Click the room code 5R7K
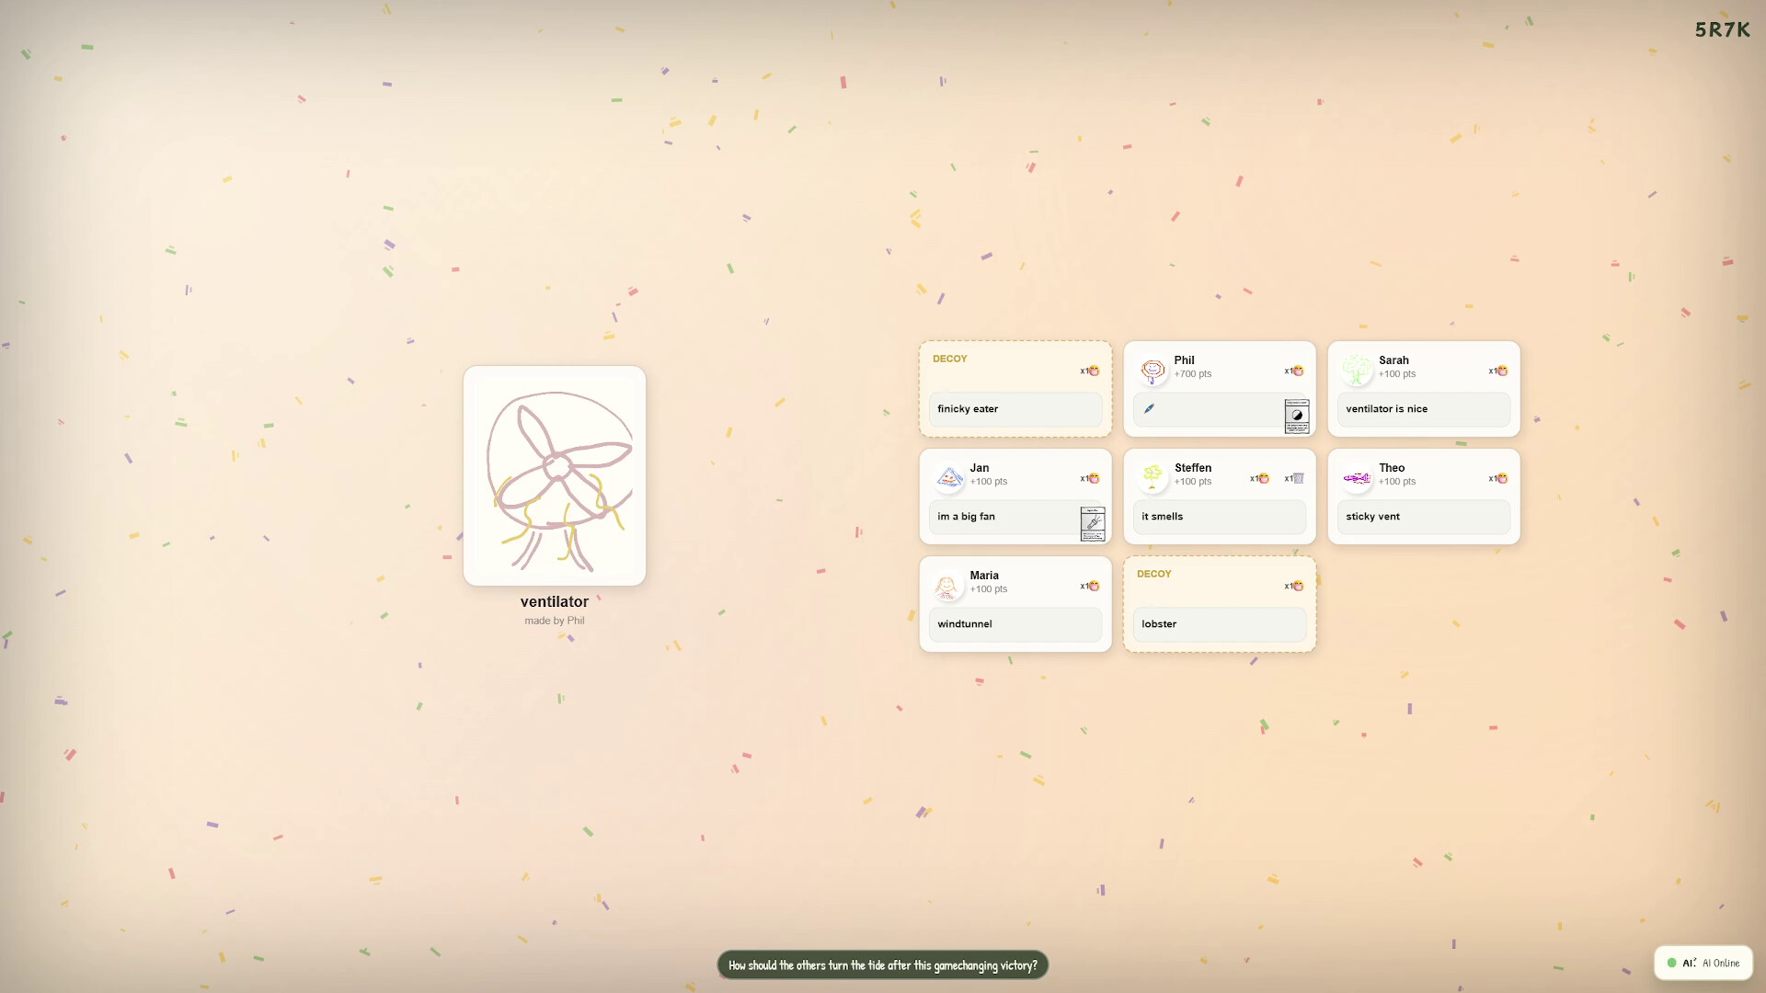Screen dimensions: 1766x993 tap(1723, 29)
